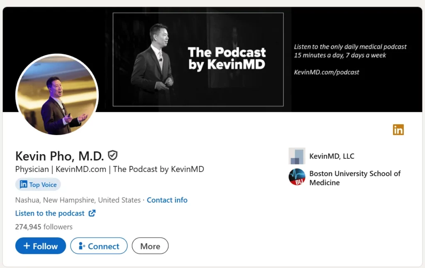The height and width of the screenshot is (268, 425).
Task: Click the LinkedIn logo inside Top Voice badge
Action: (24, 184)
